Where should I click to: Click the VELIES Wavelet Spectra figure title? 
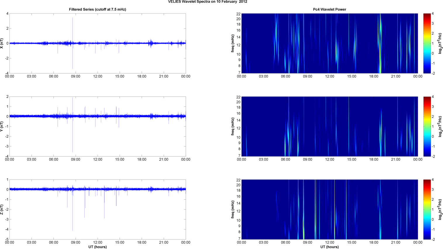pos(207,2)
